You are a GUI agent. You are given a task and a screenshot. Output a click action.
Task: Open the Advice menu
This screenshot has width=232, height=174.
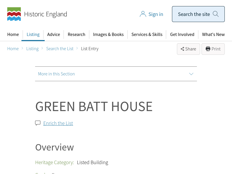(54, 34)
